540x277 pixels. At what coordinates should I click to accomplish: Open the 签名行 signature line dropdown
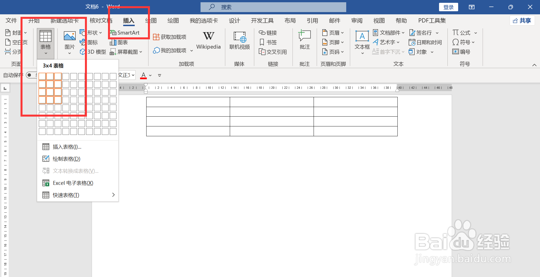[424, 33]
